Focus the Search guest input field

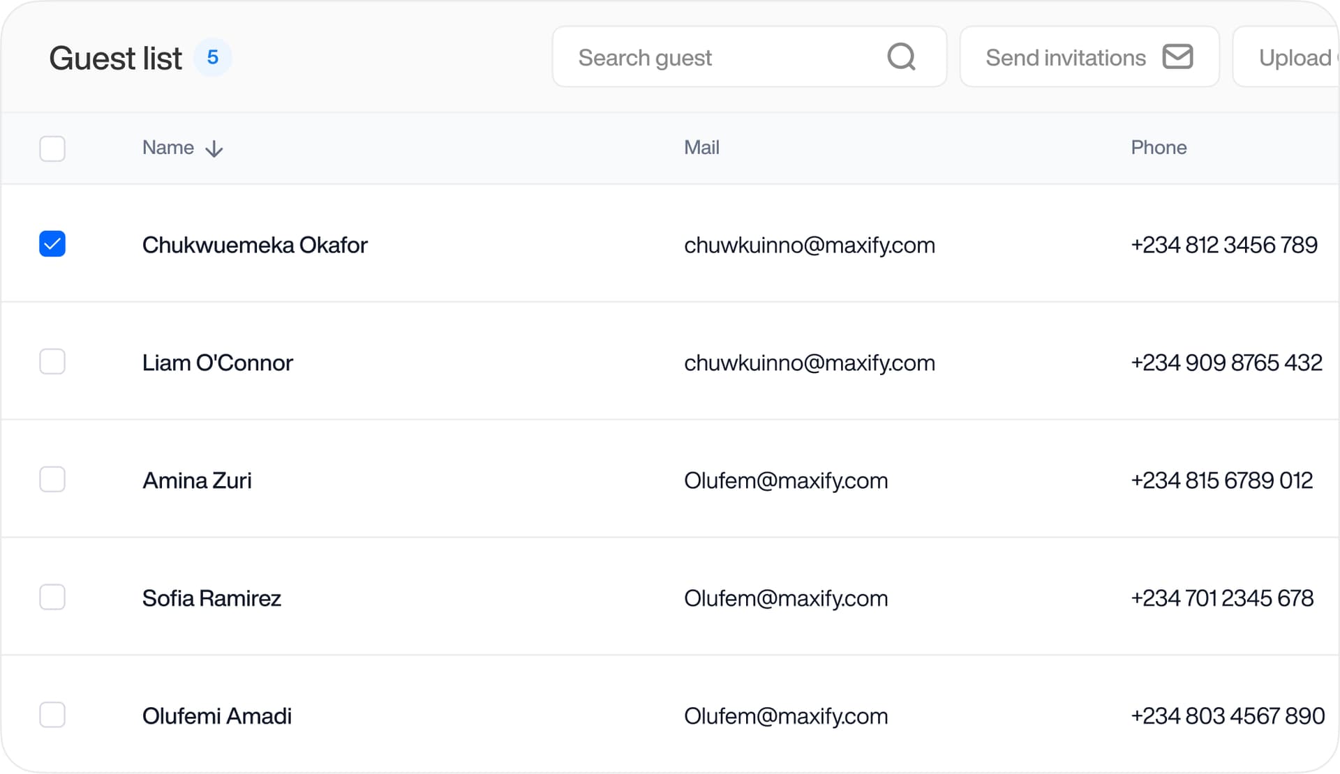[726, 57]
